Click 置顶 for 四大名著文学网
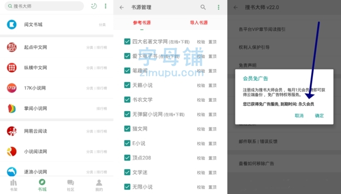The image size is (341, 194). [212, 42]
